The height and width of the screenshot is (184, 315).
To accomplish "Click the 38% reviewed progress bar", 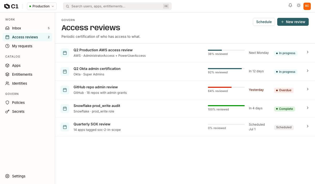I will 226,50.
